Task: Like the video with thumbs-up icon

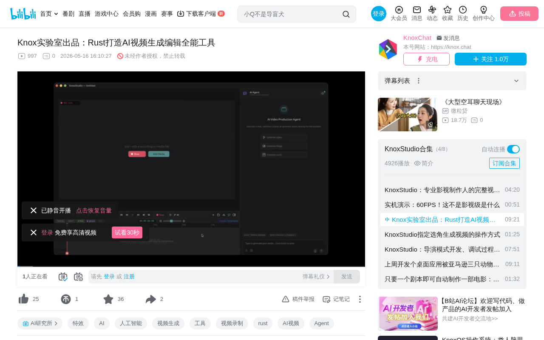Action: (x=24, y=299)
